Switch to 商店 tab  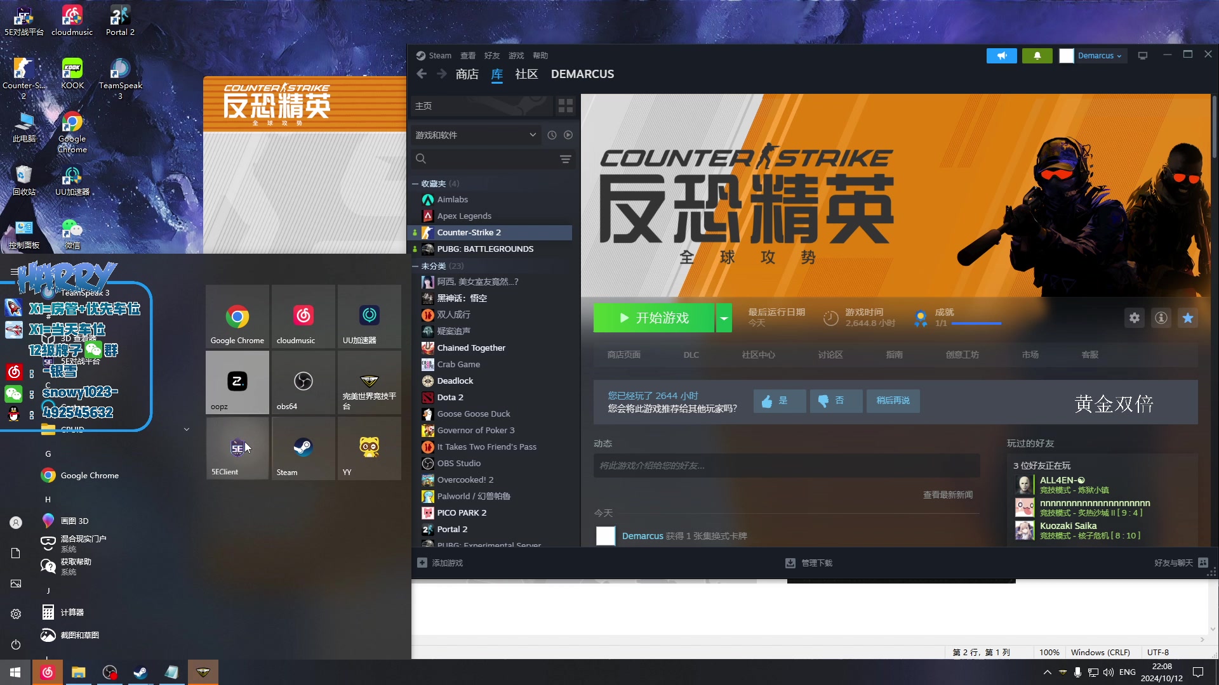coord(467,74)
